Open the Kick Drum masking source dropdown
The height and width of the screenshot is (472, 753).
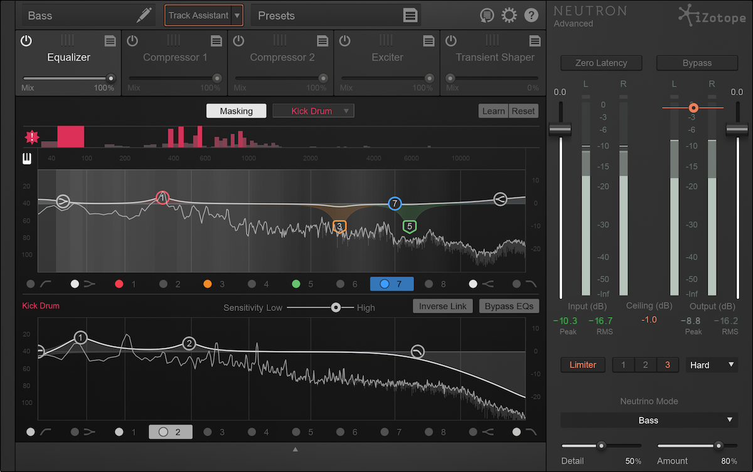click(x=313, y=110)
